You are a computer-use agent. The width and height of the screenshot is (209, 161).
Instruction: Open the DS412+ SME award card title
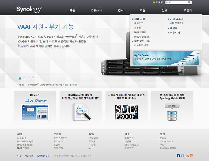(126, 97)
